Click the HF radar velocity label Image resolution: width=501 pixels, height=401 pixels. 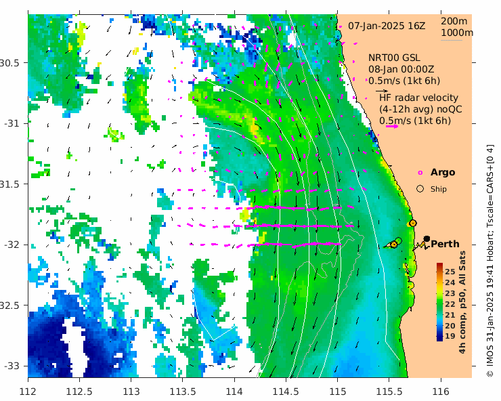pyautogui.click(x=418, y=98)
